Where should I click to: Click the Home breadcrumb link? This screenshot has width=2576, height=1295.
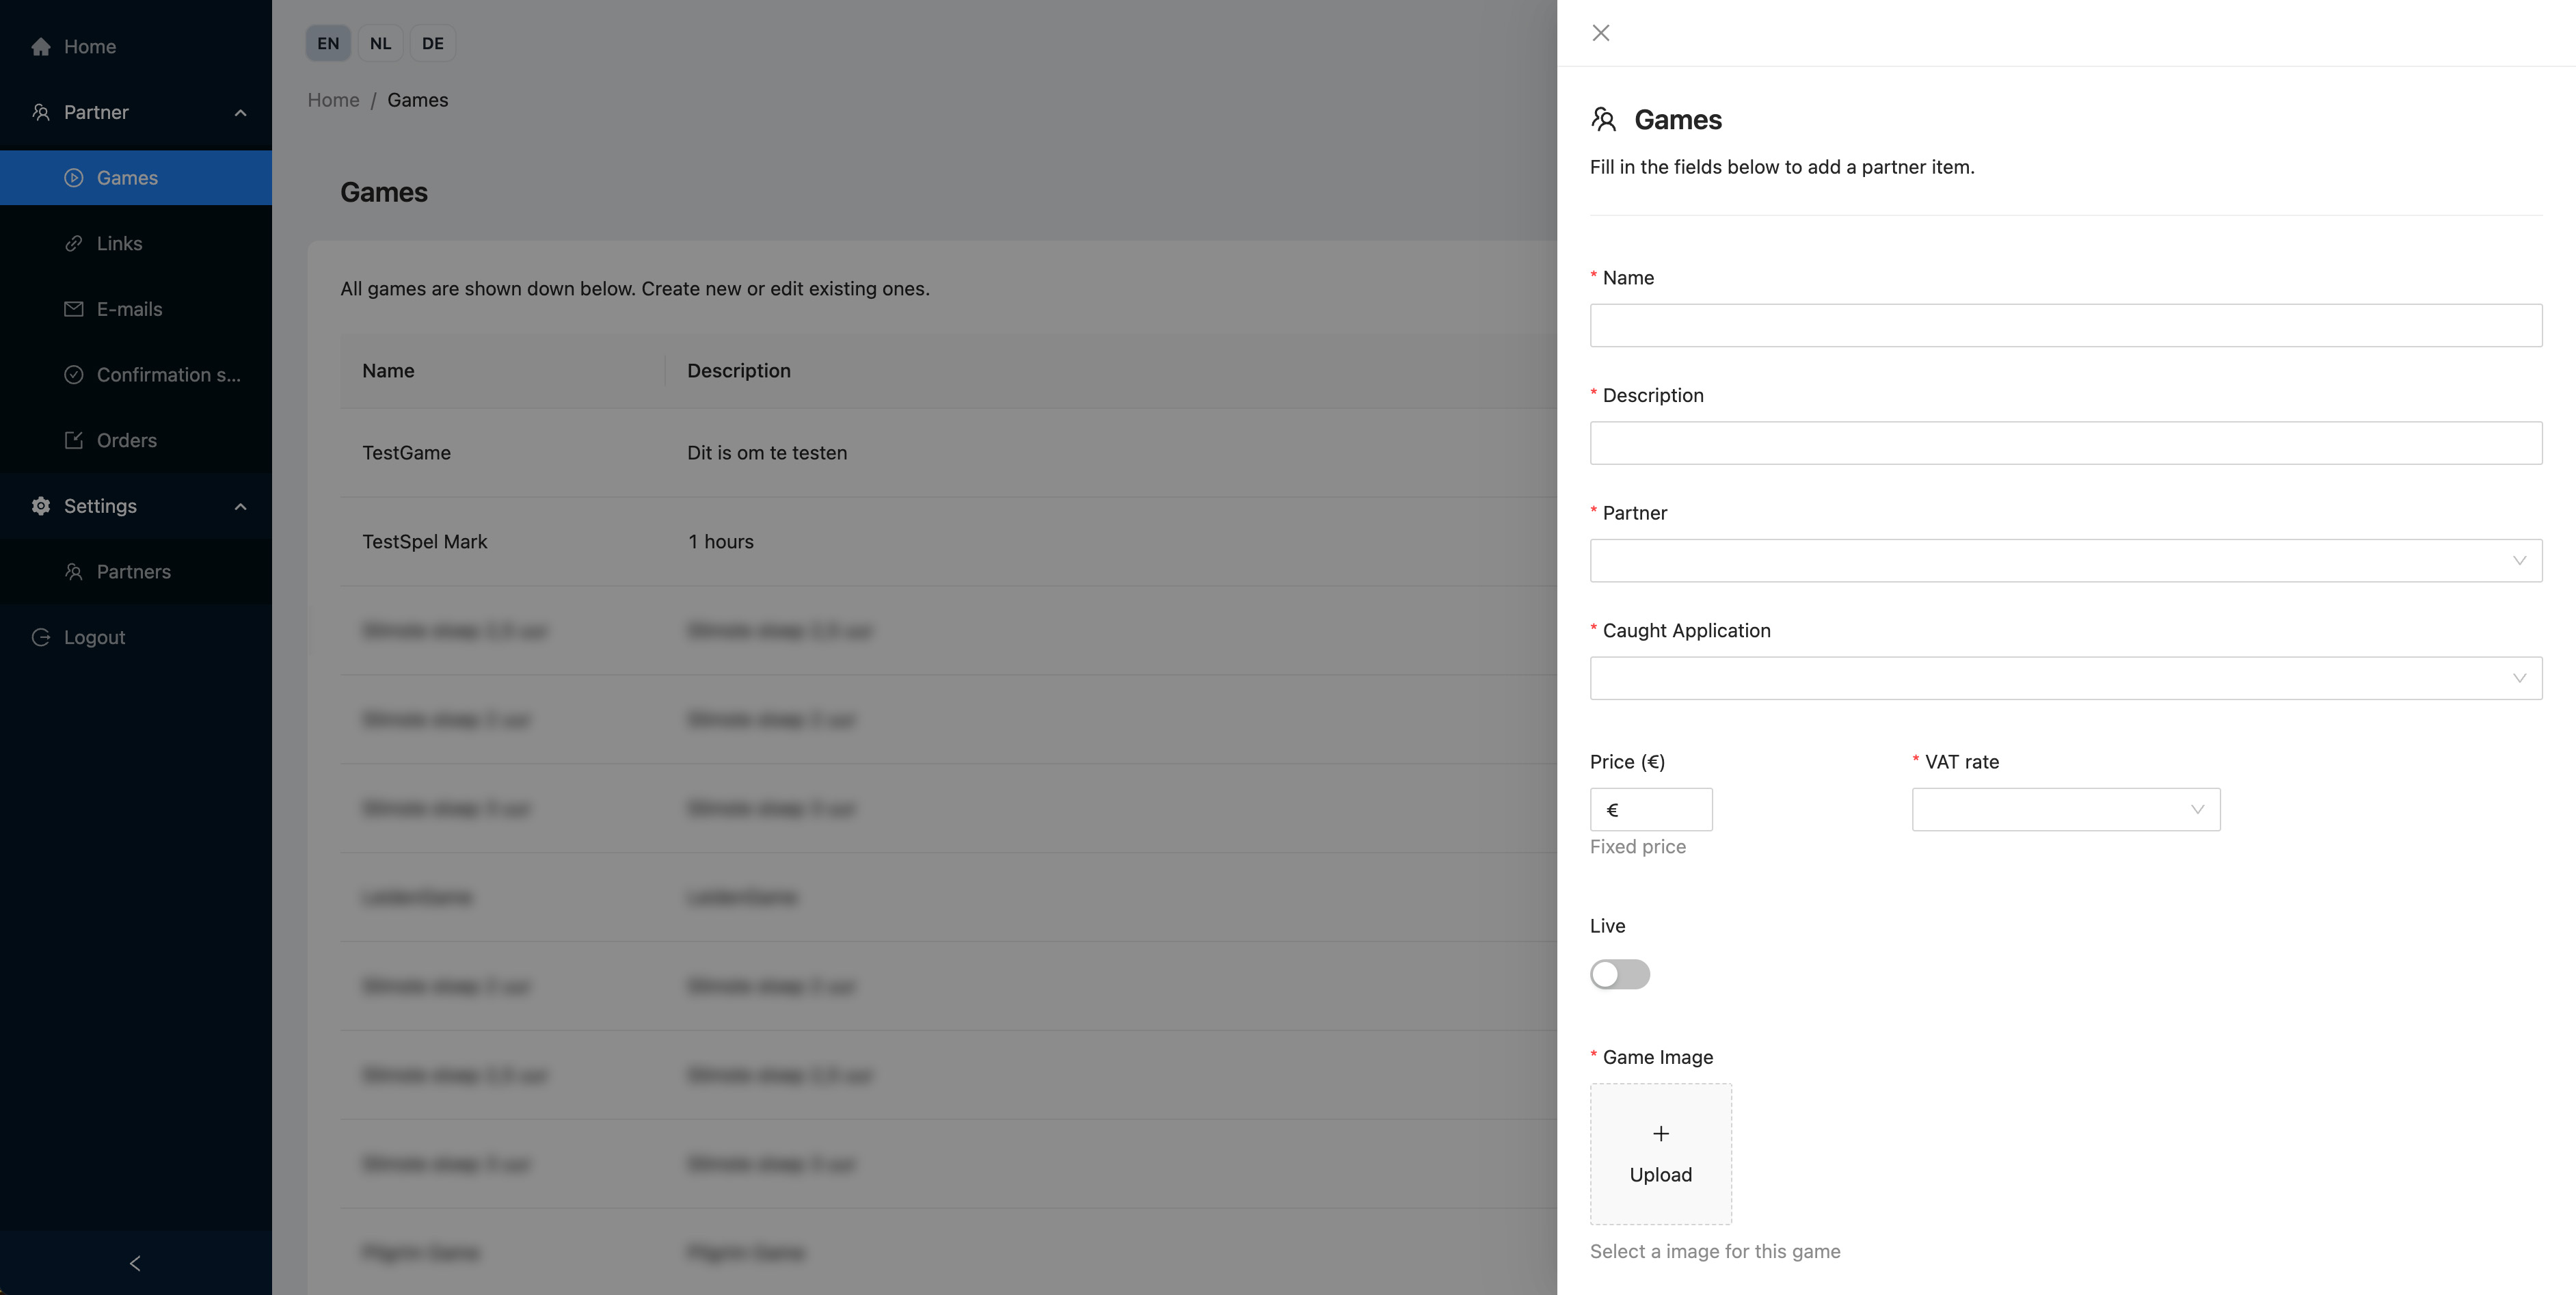333,100
